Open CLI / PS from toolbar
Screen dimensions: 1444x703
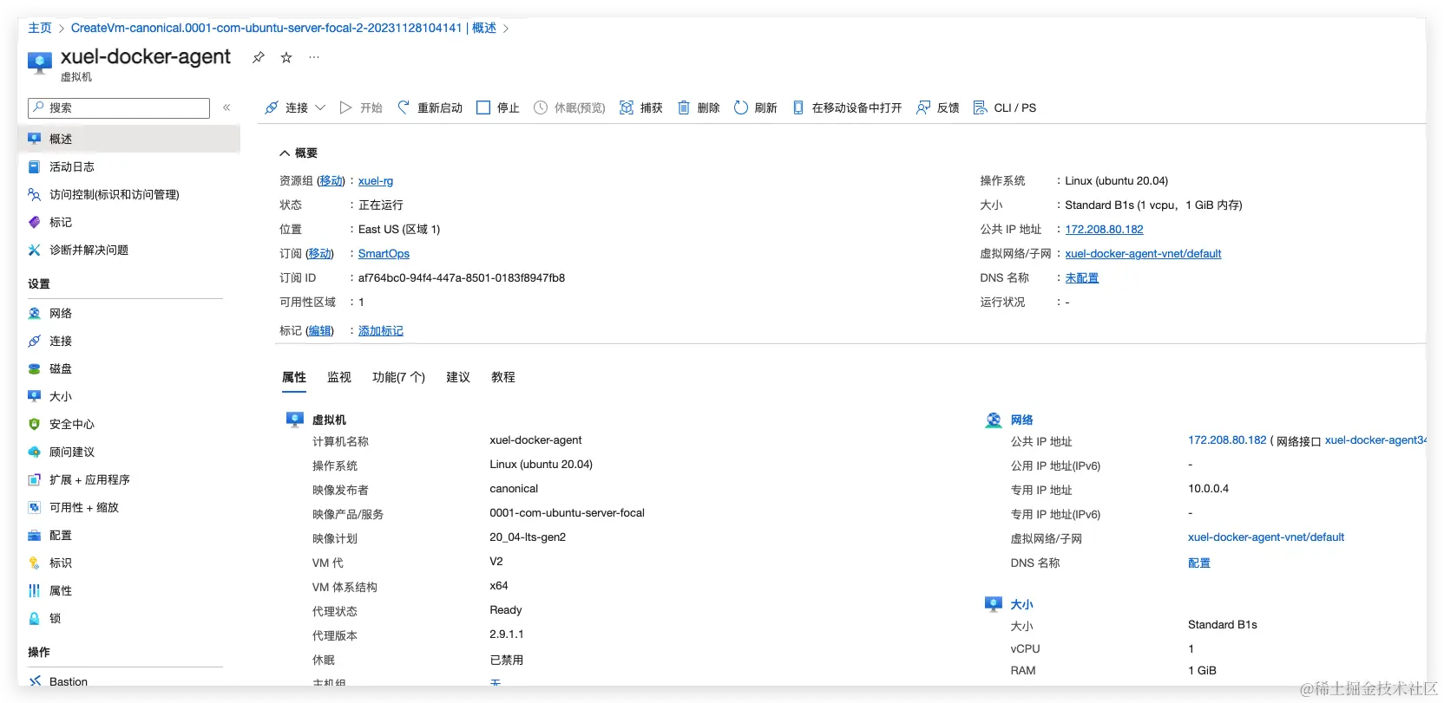[x=1005, y=107]
